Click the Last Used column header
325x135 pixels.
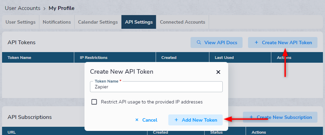click(x=240, y=58)
